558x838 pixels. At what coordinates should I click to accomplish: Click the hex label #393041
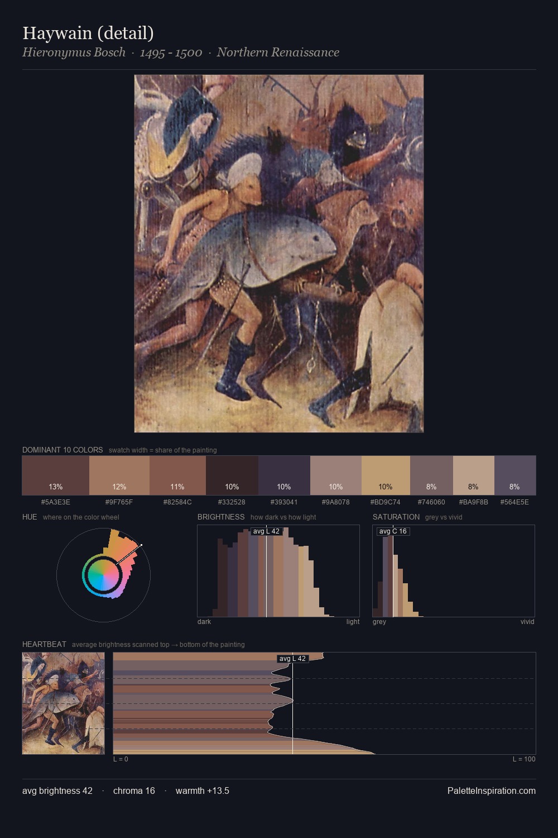tap(284, 502)
